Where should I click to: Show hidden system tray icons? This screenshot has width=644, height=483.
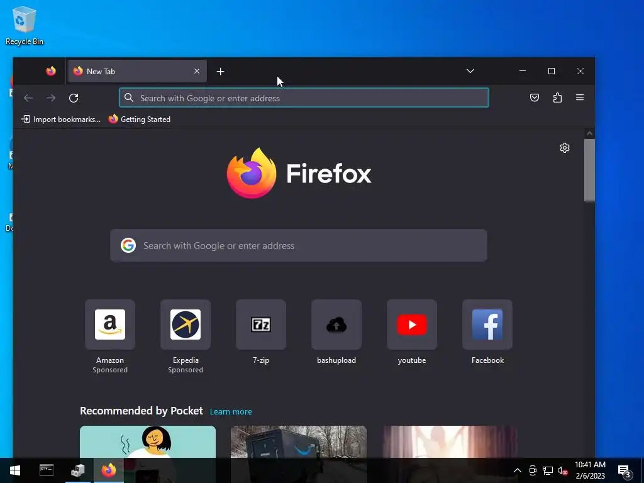point(518,470)
